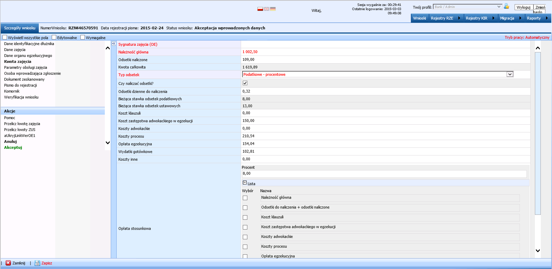This screenshot has width=552, height=269.
Task: Go to 'Parametry obsługi zajęcia' section
Action: pos(26,67)
